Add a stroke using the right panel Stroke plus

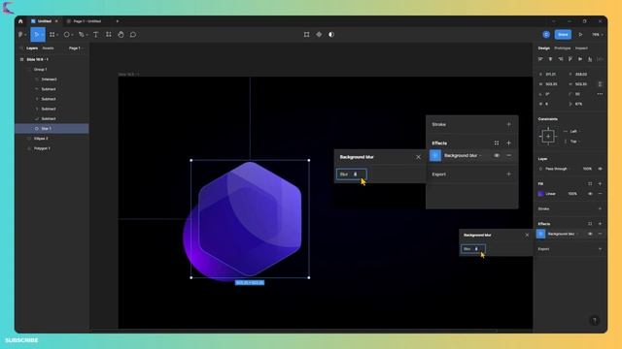[x=600, y=209]
